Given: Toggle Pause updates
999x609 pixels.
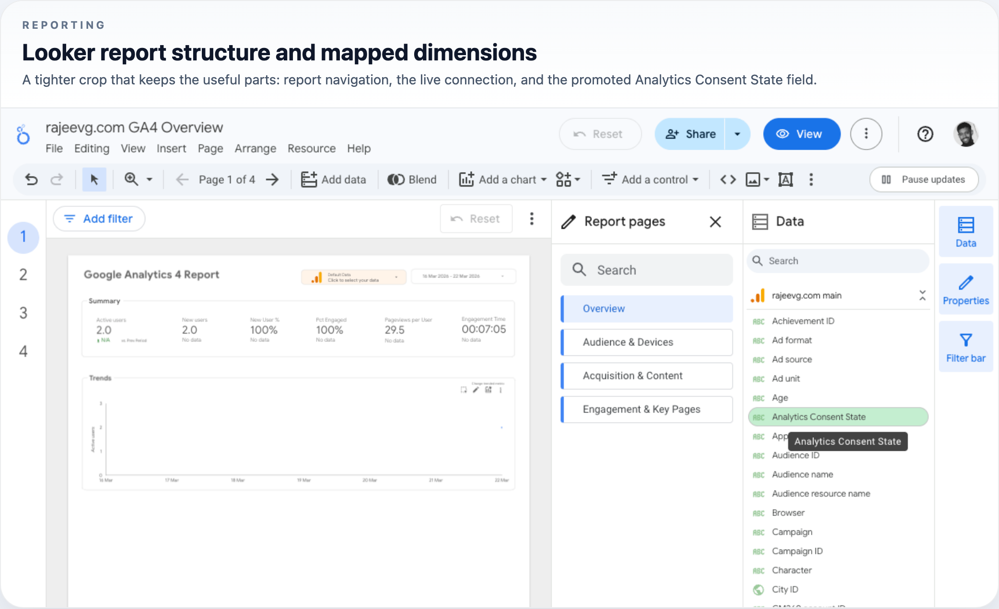Looking at the screenshot, I should point(923,180).
